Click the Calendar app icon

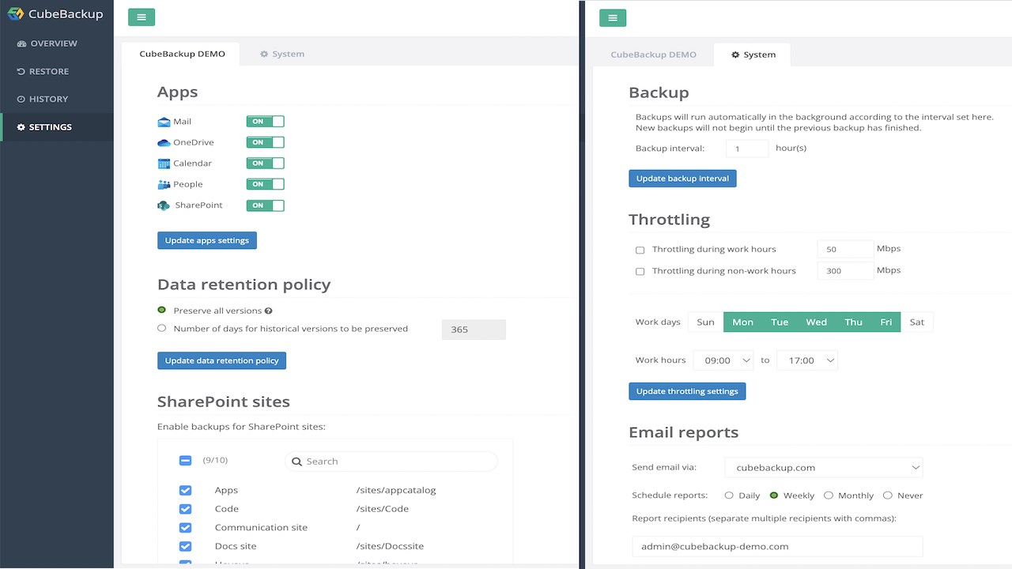pos(164,164)
